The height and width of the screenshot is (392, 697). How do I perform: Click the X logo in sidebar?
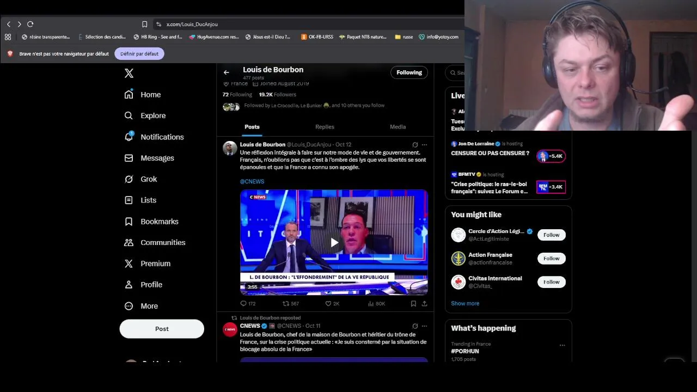[129, 73]
